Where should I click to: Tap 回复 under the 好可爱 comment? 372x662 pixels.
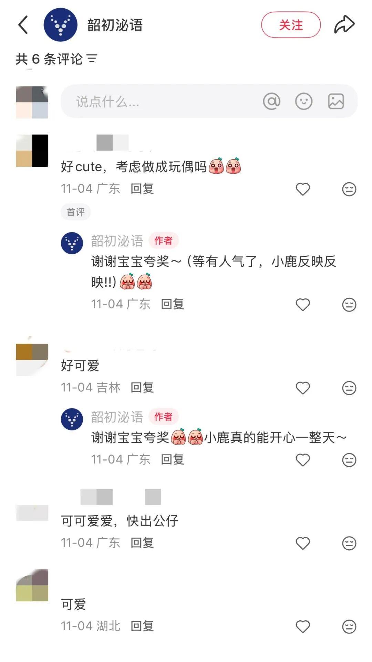(x=142, y=388)
